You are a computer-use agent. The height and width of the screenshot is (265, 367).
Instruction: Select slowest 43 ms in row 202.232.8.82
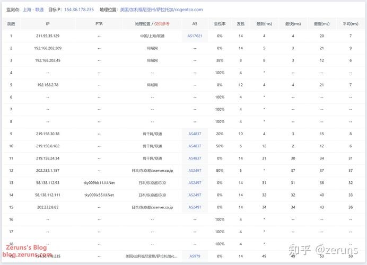321,207
